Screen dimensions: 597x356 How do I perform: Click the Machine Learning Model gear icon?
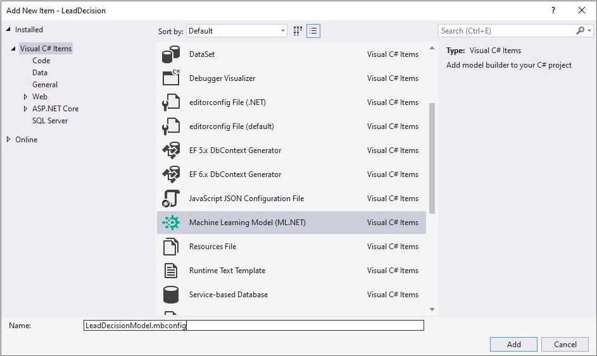(x=171, y=223)
